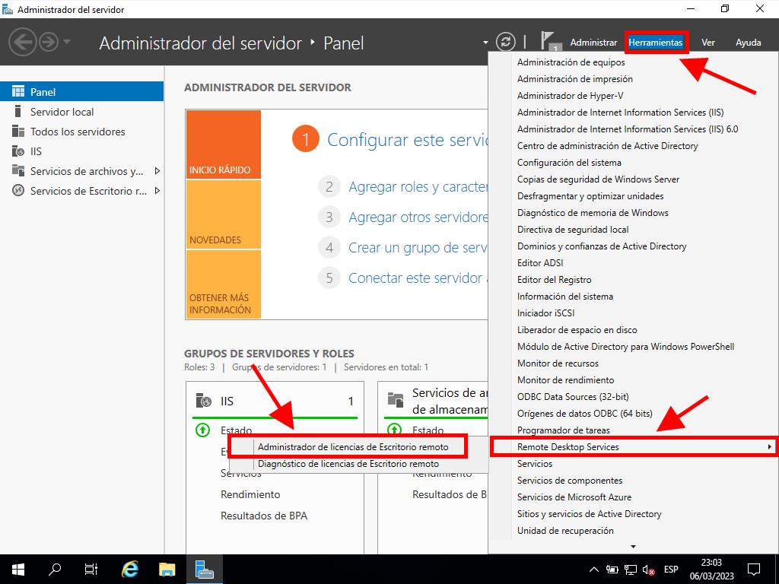
Task: Click the taskbar clock and date
Action: click(711, 569)
